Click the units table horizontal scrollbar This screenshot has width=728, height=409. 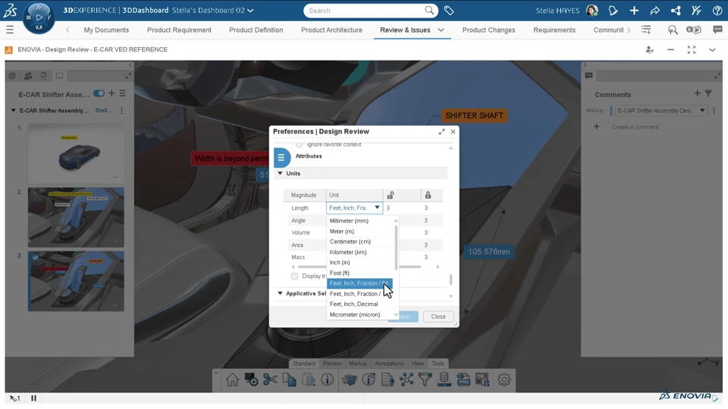tap(359, 267)
